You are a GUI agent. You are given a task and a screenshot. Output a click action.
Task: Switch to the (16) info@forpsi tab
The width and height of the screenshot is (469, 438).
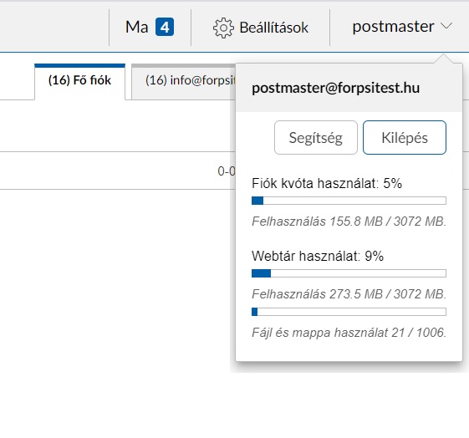pos(184,81)
